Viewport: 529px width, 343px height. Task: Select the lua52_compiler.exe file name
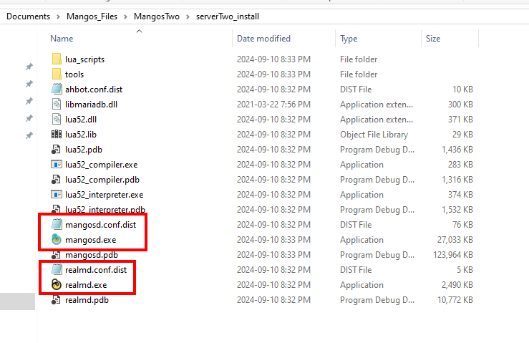(101, 165)
